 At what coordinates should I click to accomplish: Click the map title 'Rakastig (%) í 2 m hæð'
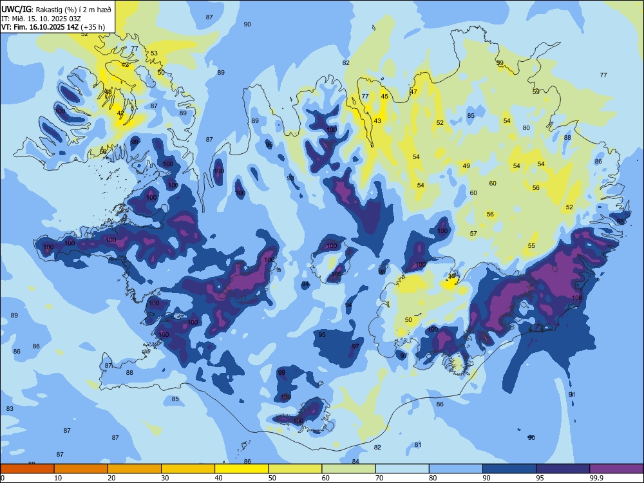point(73,10)
